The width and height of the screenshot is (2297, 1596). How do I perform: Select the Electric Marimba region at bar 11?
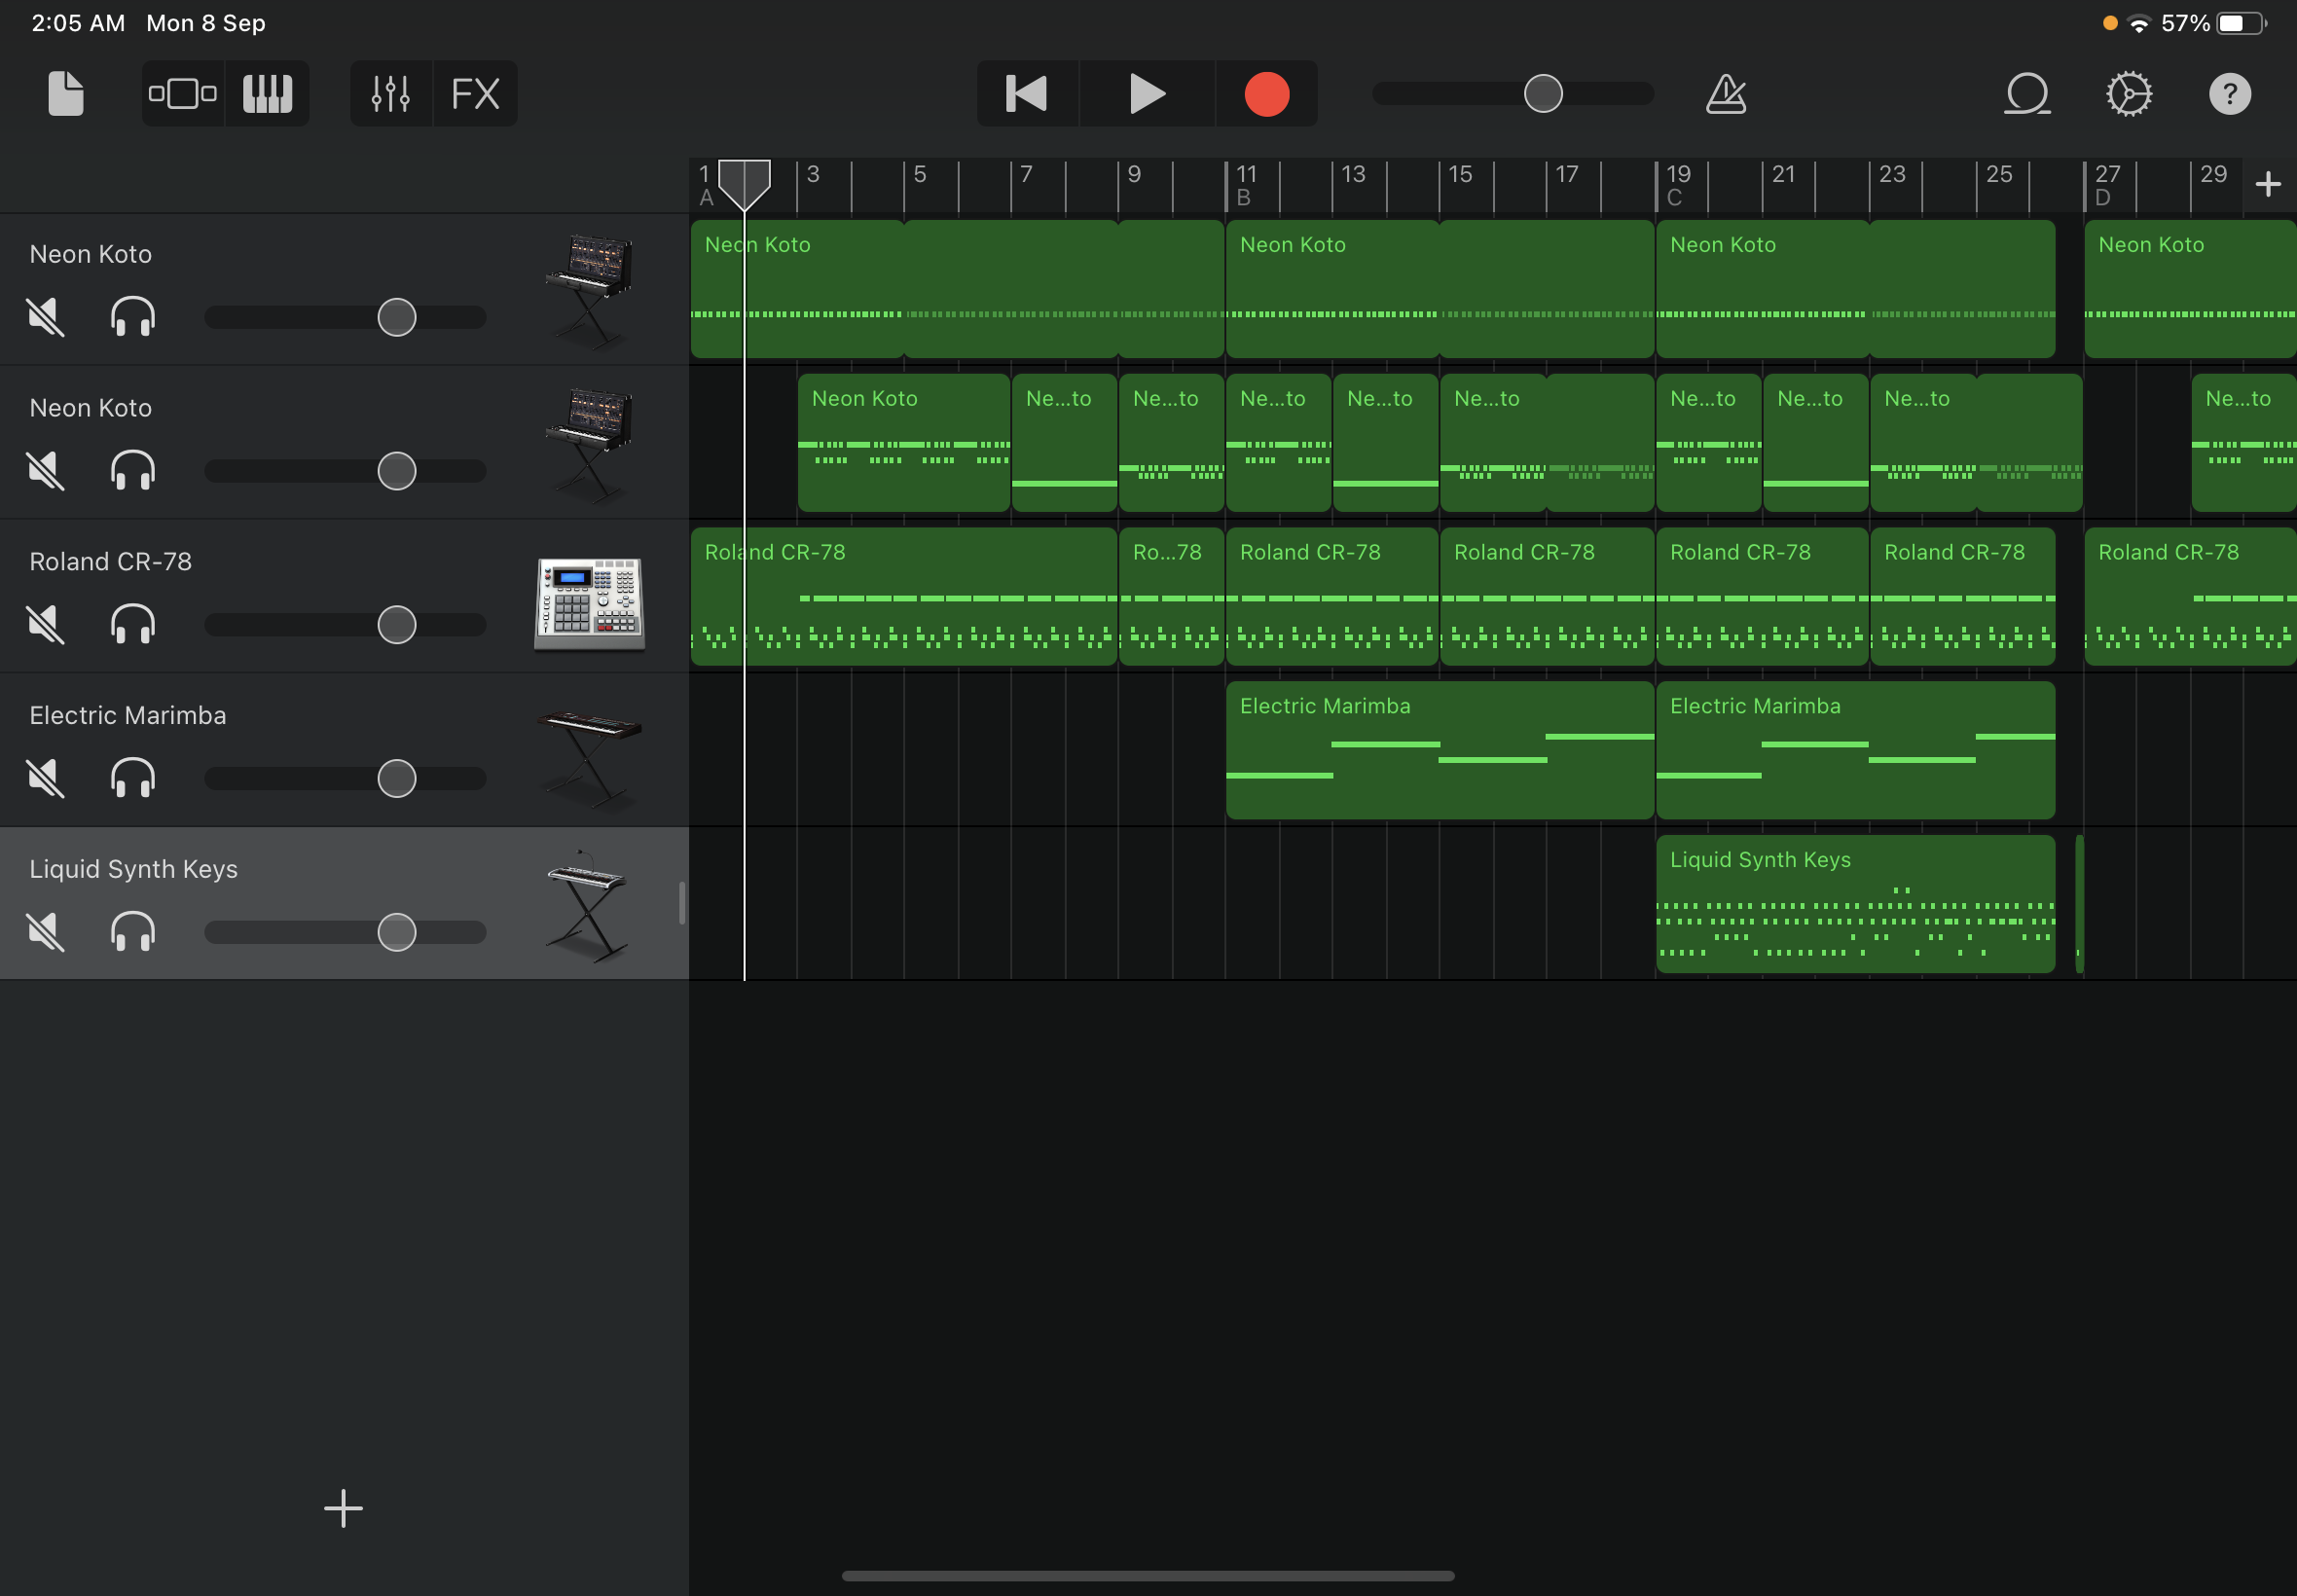(1438, 750)
